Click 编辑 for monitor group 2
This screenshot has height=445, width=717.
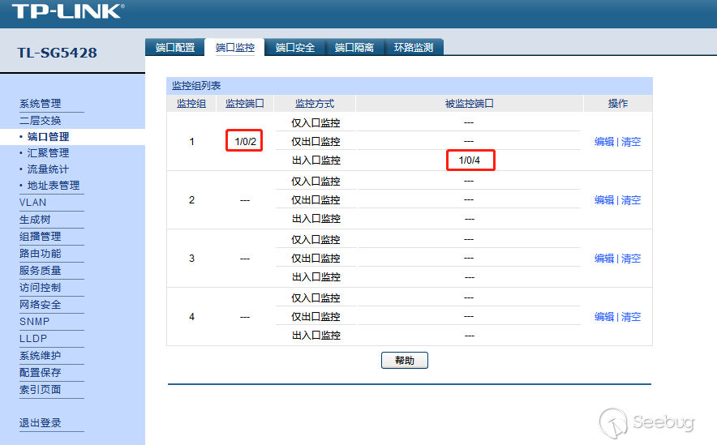604,200
